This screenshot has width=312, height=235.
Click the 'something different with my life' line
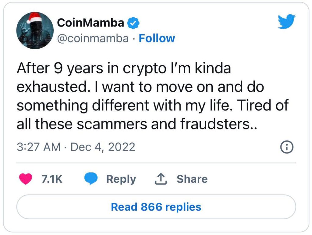tap(152, 105)
